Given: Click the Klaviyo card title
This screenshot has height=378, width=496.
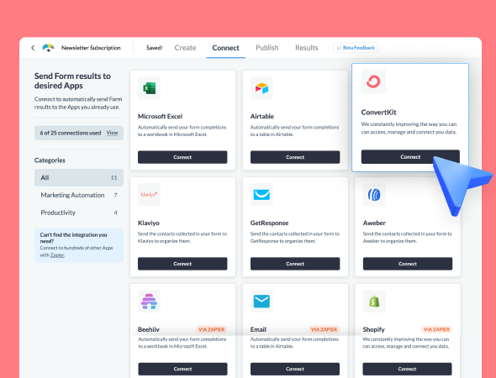Looking at the screenshot, I should [x=149, y=223].
